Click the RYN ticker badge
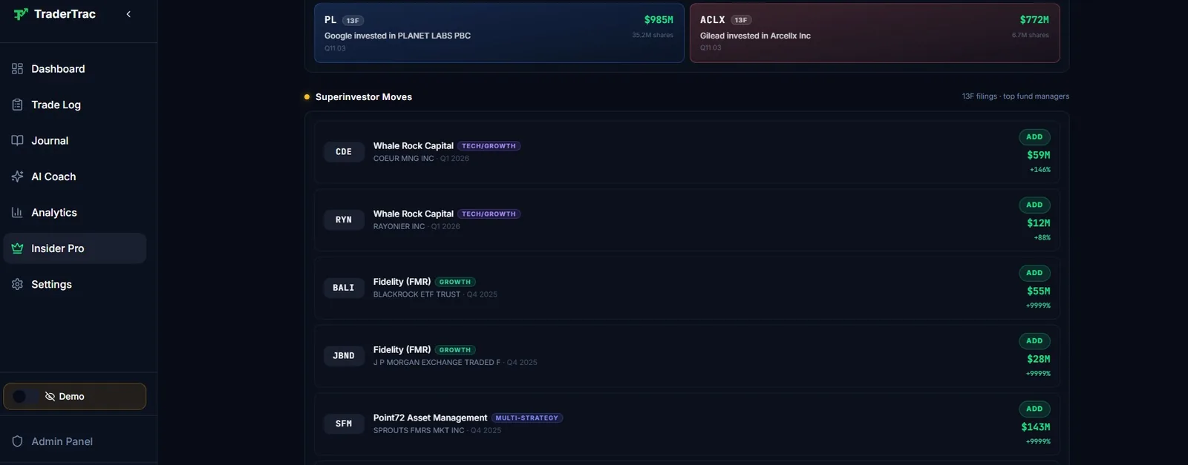 pos(344,220)
